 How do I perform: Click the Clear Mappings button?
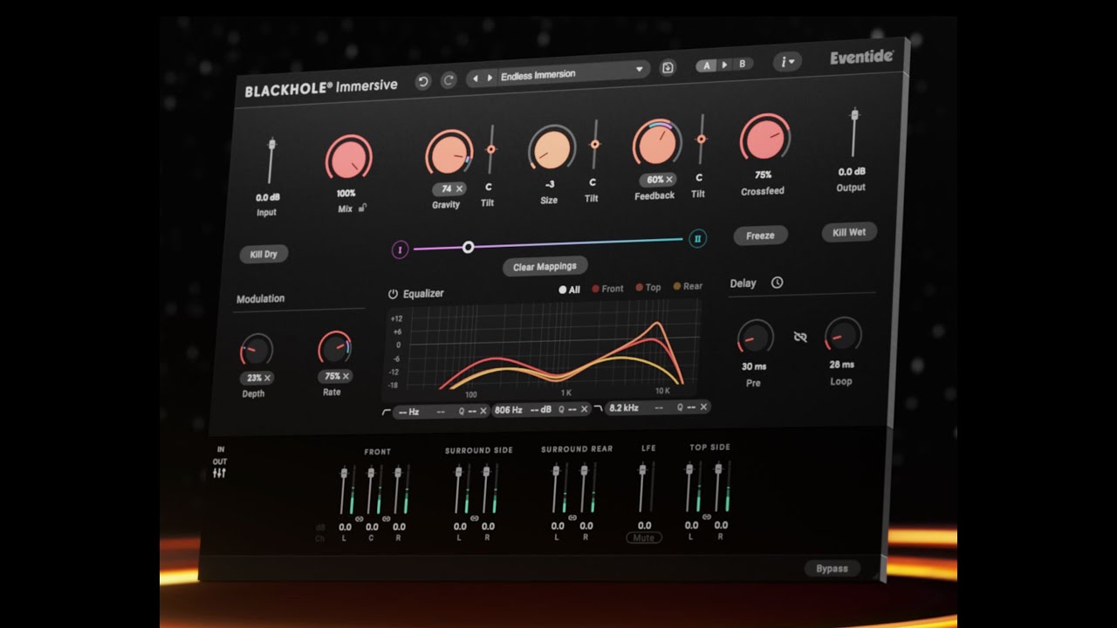[x=545, y=267]
